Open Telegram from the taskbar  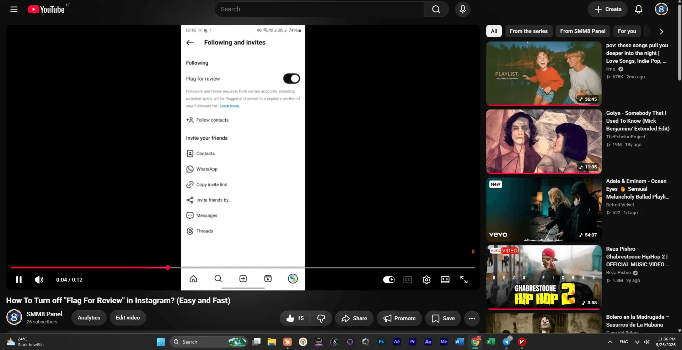pyautogui.click(x=506, y=342)
